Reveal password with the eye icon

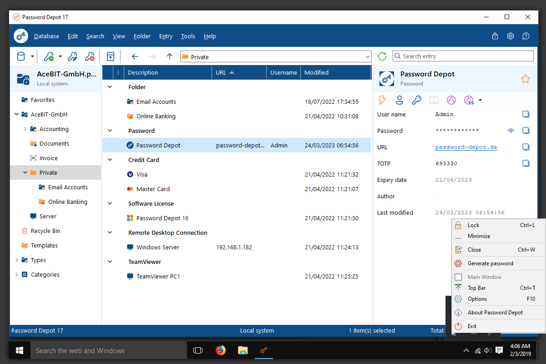[x=511, y=131]
